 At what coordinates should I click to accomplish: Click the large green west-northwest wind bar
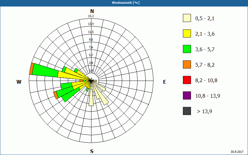46,71
